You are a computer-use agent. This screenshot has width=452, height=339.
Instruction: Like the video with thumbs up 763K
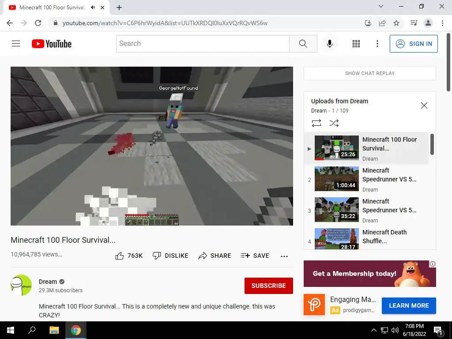click(129, 256)
